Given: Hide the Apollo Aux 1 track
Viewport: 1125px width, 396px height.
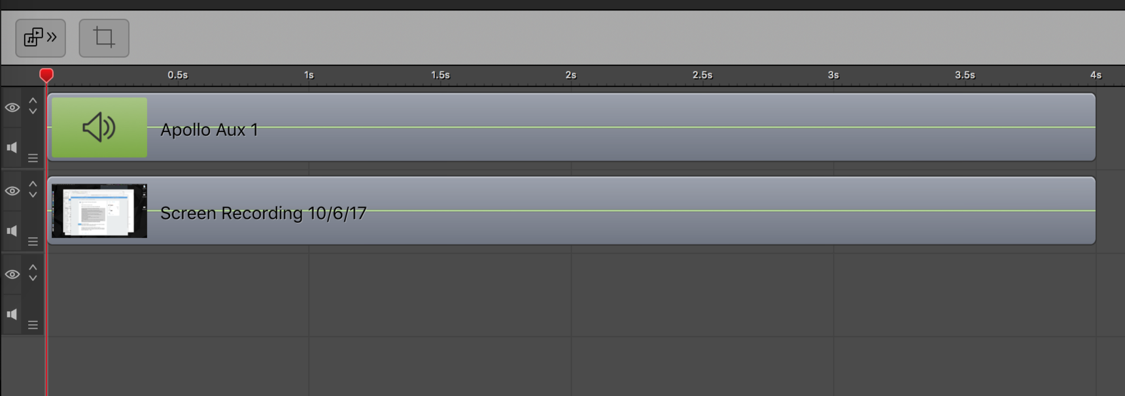Looking at the screenshot, I should [x=12, y=107].
